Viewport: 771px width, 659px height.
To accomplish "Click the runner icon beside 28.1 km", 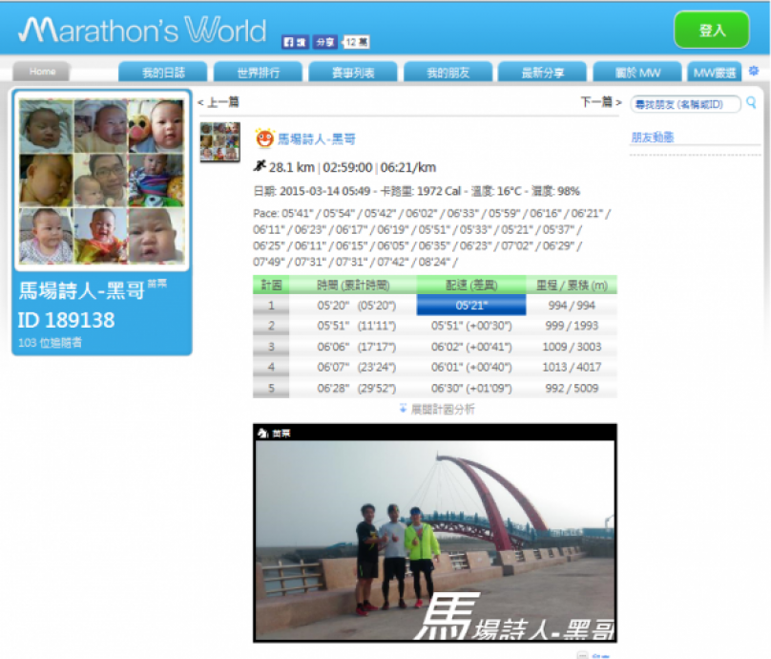I will [260, 166].
